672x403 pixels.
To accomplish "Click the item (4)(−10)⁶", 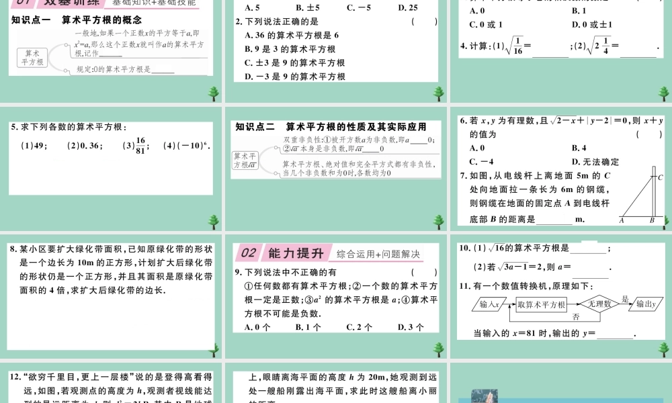I will point(186,145).
